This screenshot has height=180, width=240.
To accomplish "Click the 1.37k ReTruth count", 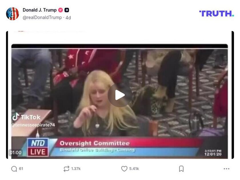I will [x=76, y=169].
